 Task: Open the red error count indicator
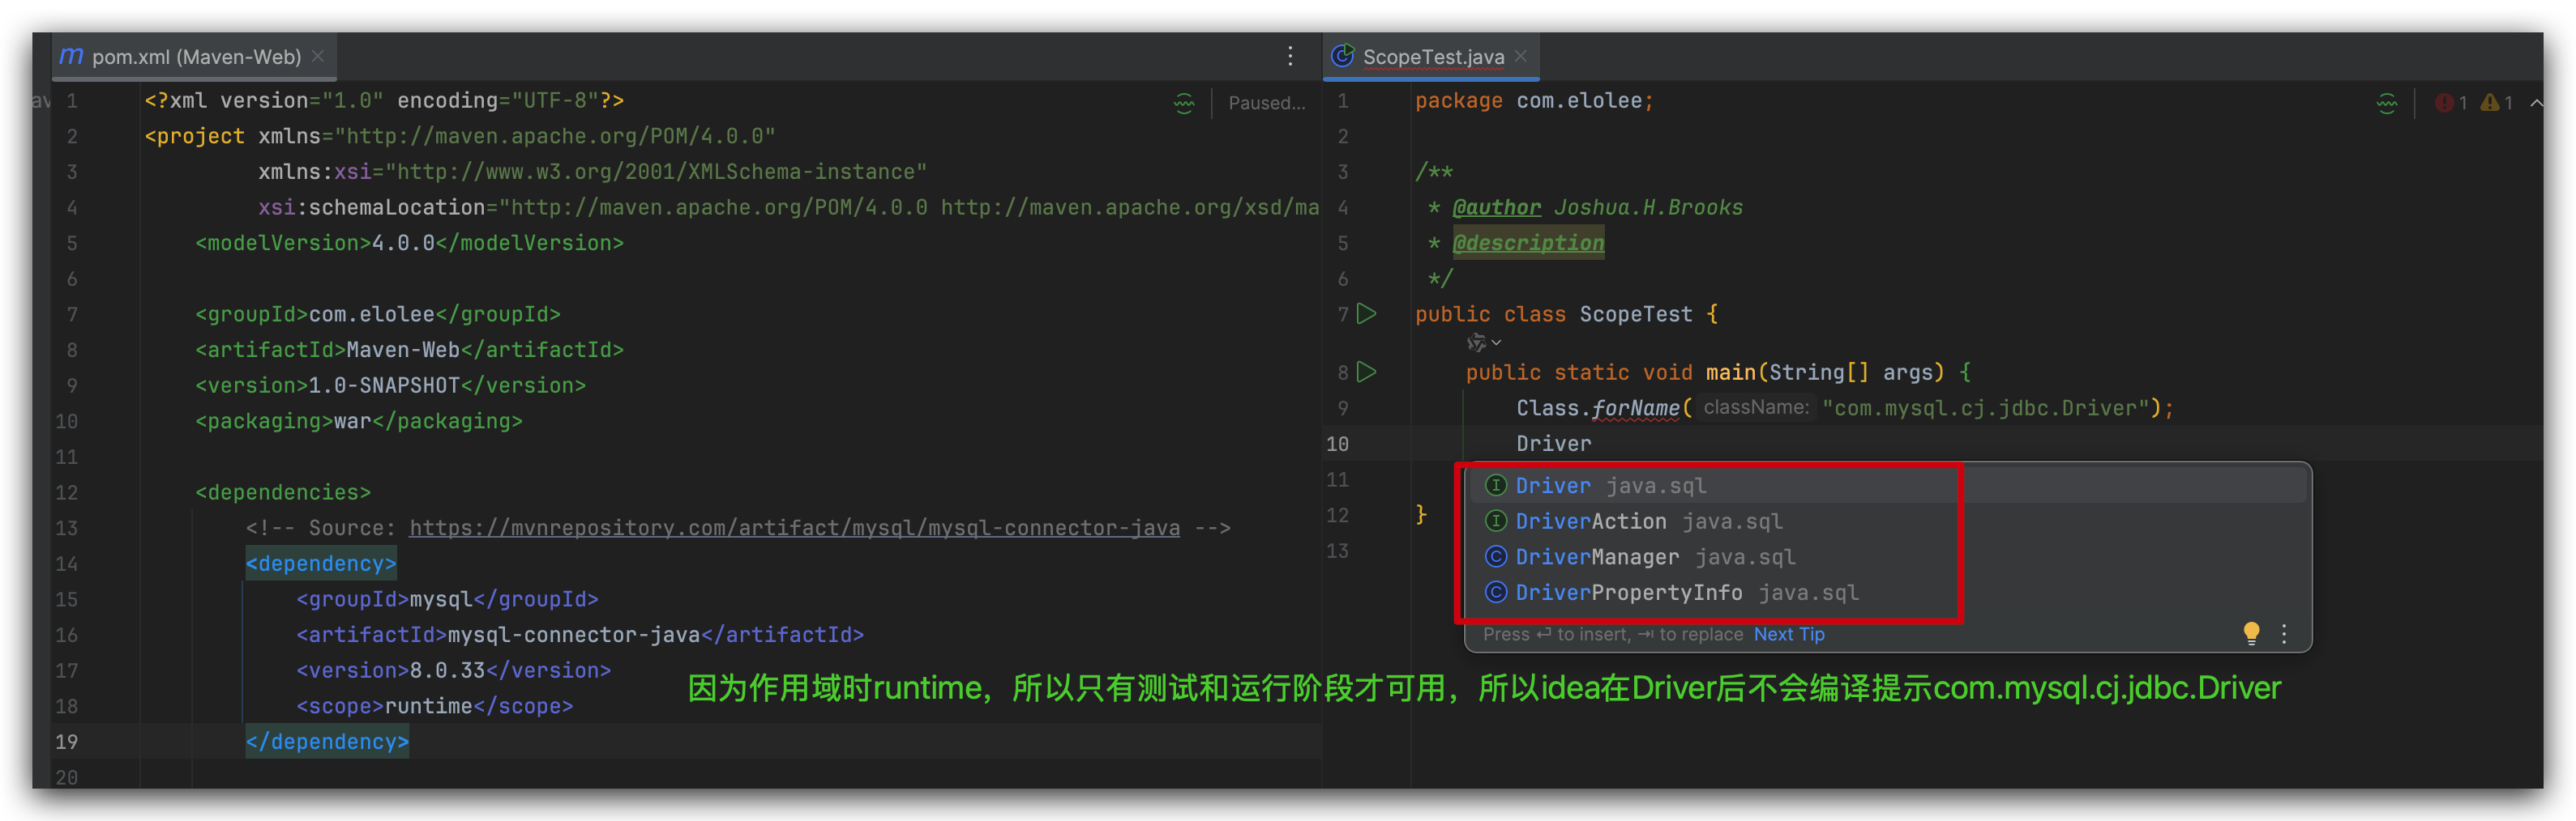(2451, 103)
